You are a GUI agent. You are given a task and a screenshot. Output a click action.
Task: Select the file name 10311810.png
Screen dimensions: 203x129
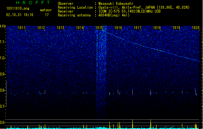pos(18,8)
